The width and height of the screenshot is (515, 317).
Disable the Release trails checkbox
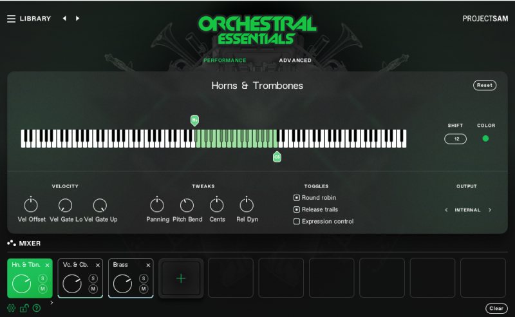[297, 209]
